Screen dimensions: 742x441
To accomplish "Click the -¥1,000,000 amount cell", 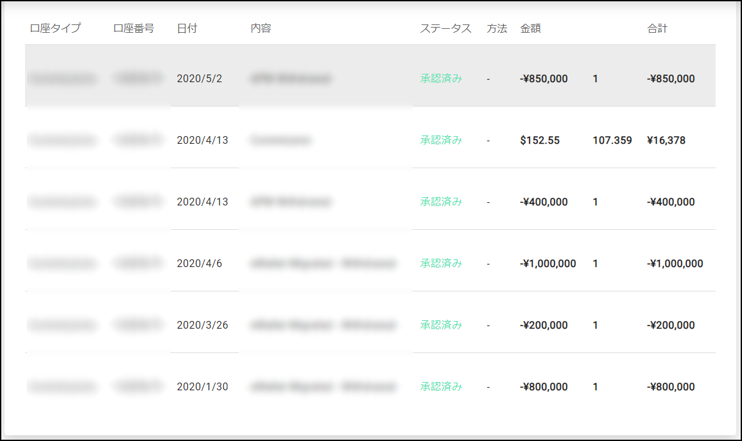I will click(548, 264).
